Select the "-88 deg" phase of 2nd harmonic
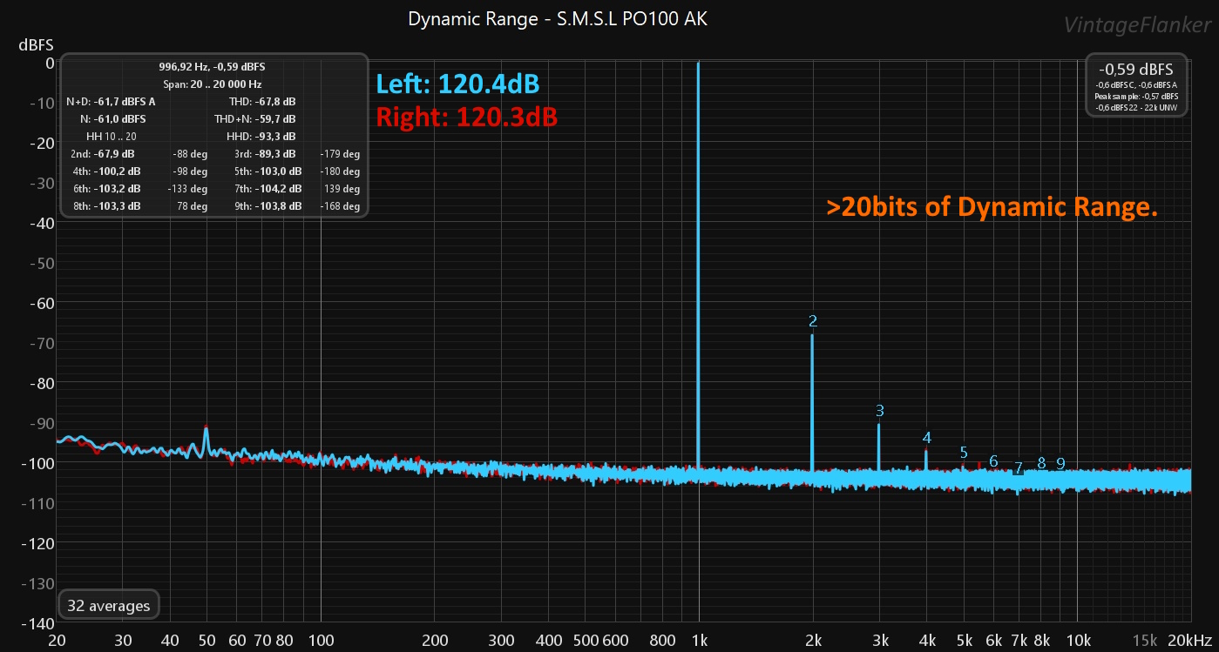Screen dimensions: 1219x652 190,154
